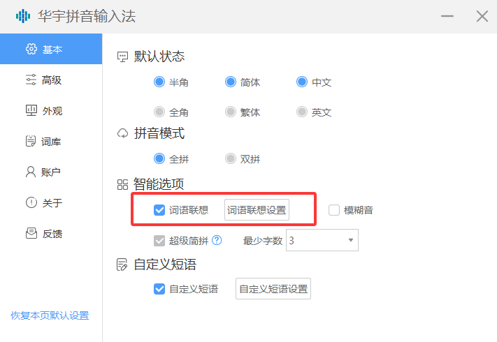Click the 反馈 feedback icon
This screenshot has width=497, height=342.
[x=31, y=233]
